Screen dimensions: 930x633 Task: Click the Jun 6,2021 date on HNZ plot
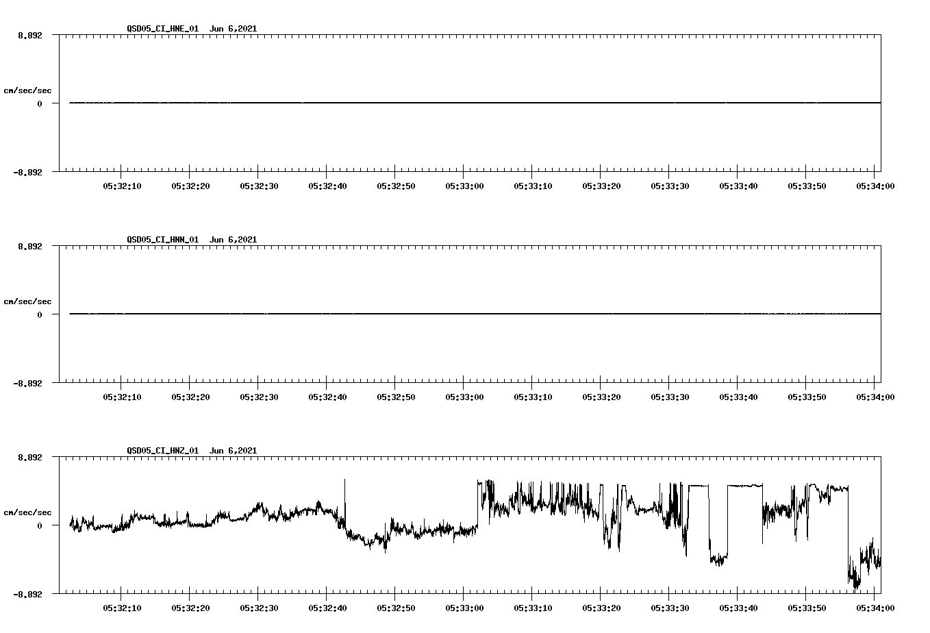[234, 451]
